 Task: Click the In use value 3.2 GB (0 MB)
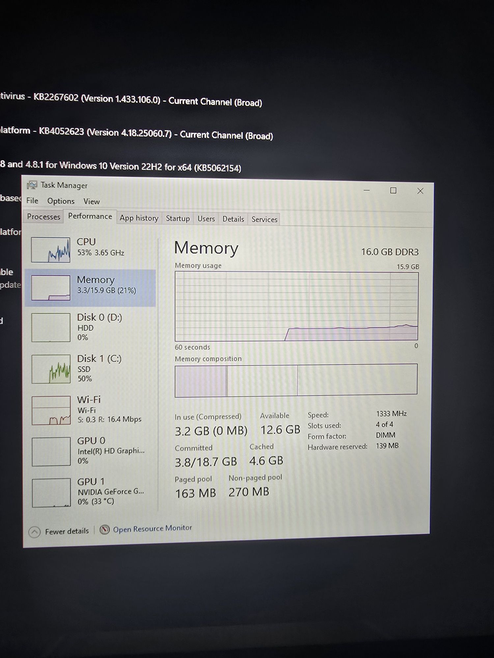click(x=211, y=431)
